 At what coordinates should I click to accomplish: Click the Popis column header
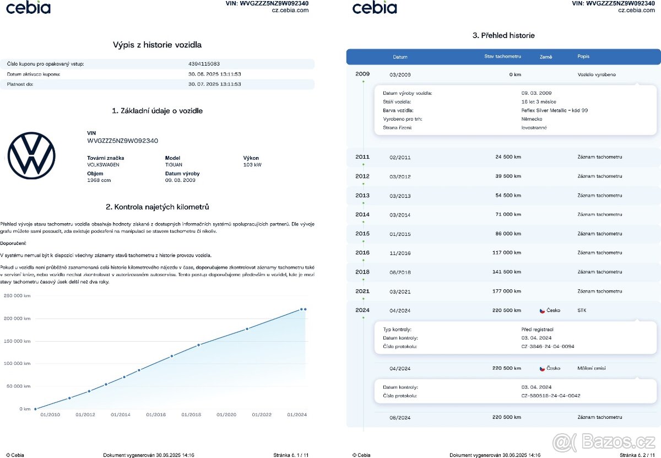583,57
